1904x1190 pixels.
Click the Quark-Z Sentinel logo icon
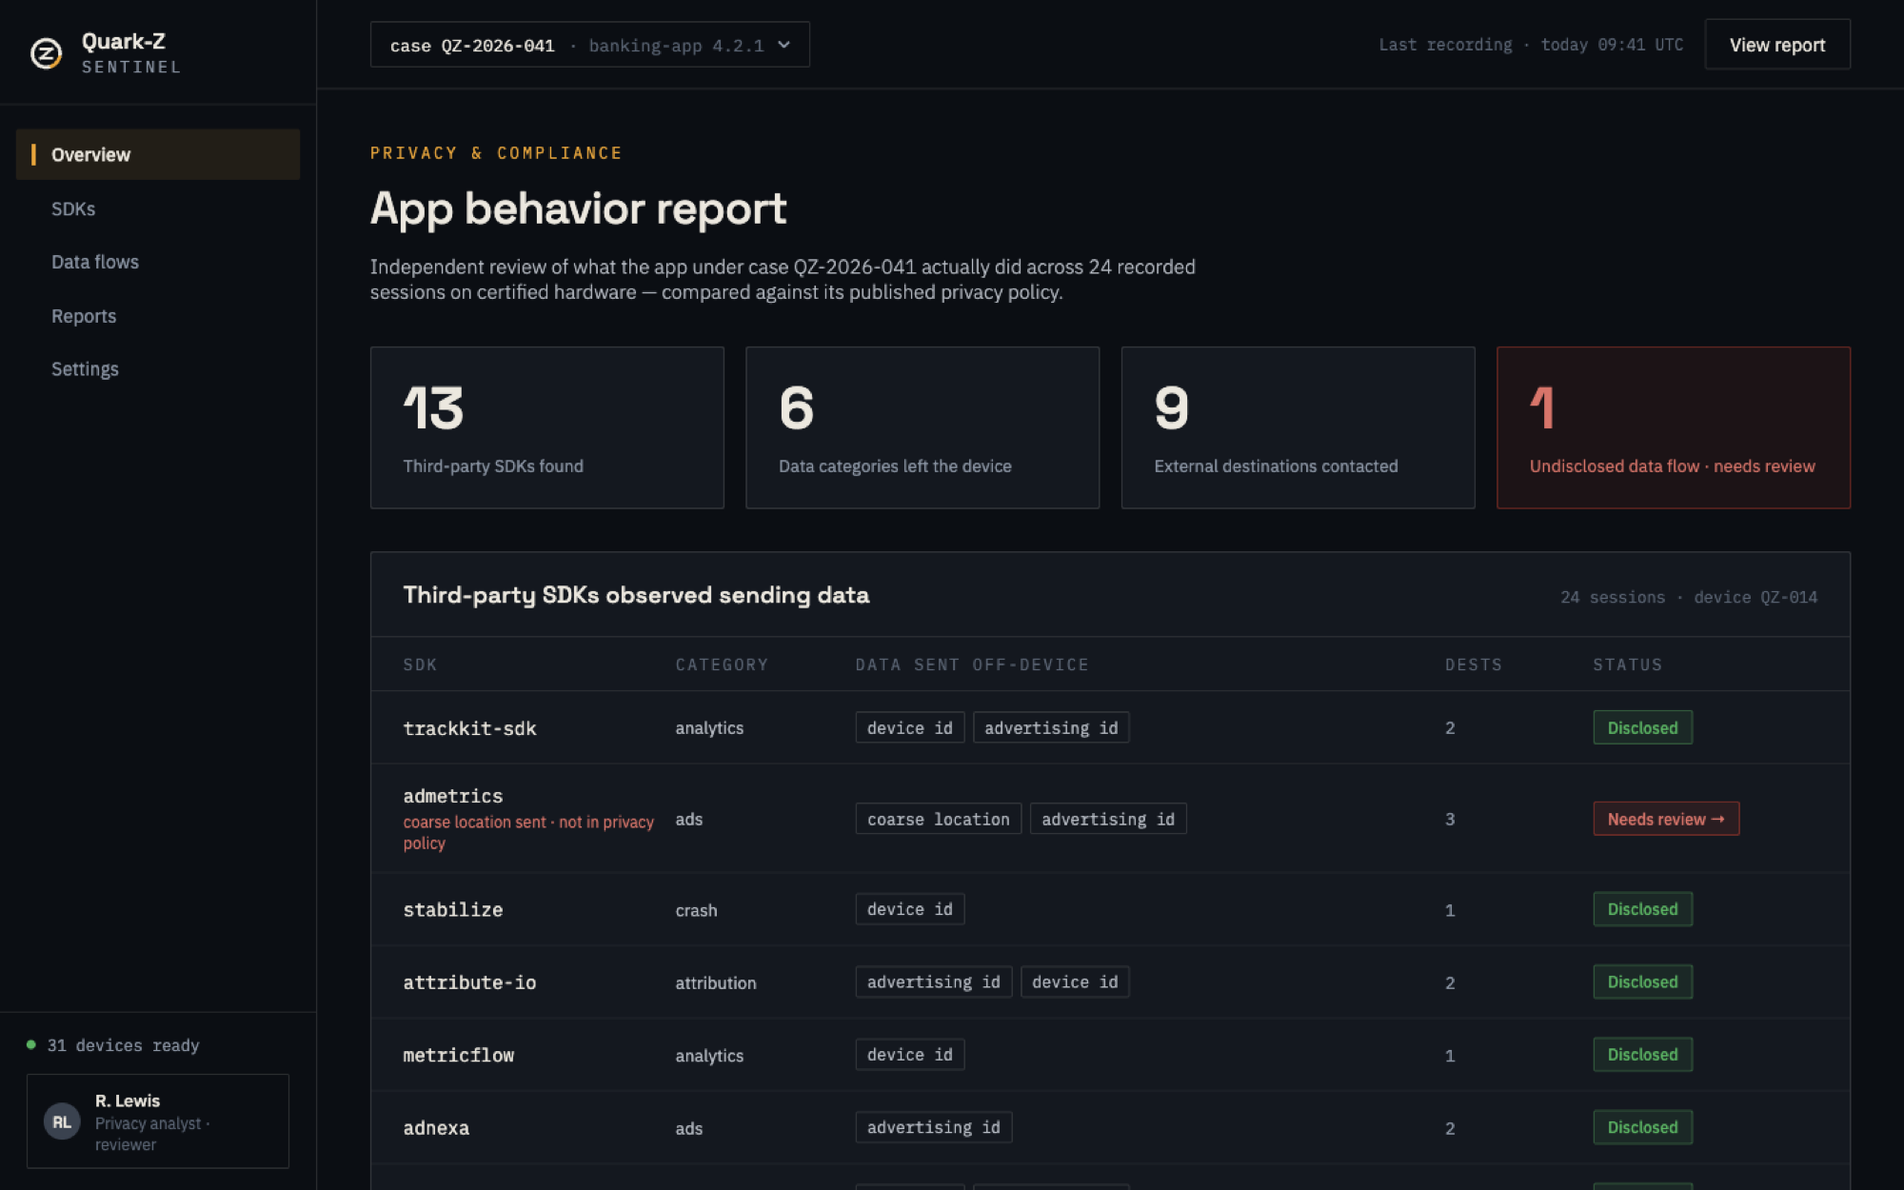pyautogui.click(x=46, y=53)
